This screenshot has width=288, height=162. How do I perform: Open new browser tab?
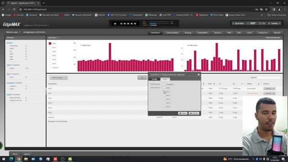point(44,3)
